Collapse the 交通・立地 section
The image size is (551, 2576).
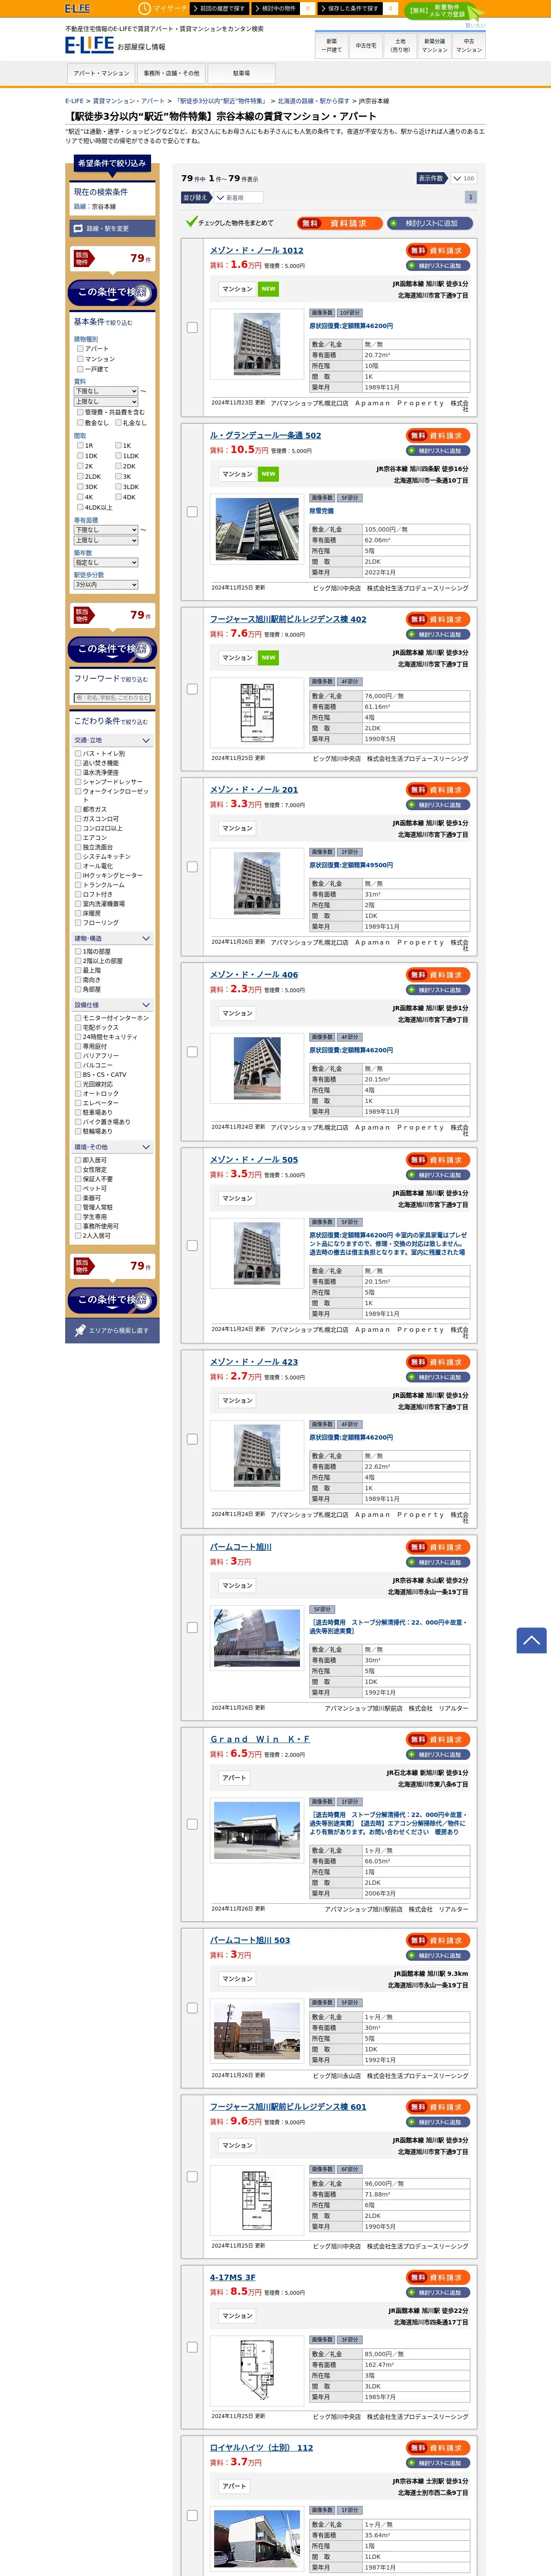[112, 741]
